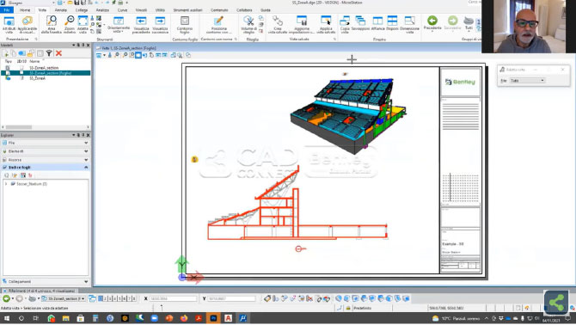Switch to the Home ribbon tab

pyautogui.click(x=25, y=10)
